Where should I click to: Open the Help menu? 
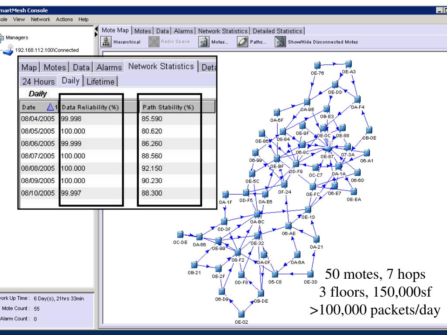coord(83,19)
